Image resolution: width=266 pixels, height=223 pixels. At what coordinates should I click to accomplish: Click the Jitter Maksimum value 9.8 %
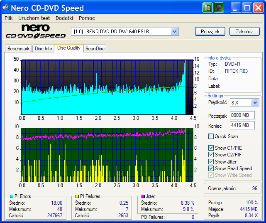coord(188,209)
